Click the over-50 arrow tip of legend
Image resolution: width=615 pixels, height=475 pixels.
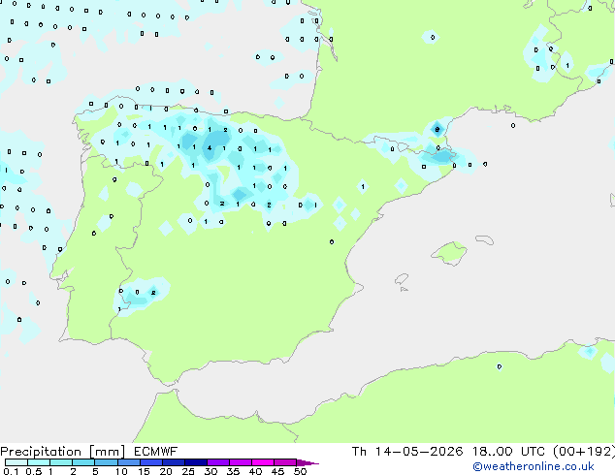pyautogui.click(x=307, y=462)
